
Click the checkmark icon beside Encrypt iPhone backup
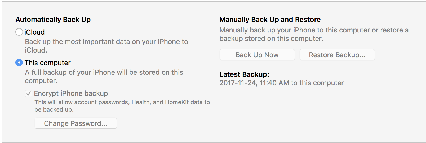click(29, 93)
